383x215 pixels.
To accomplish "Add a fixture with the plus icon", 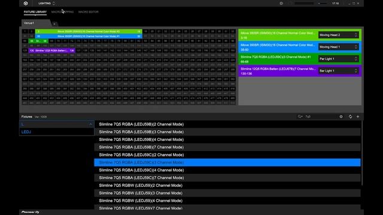I will [x=358, y=116].
